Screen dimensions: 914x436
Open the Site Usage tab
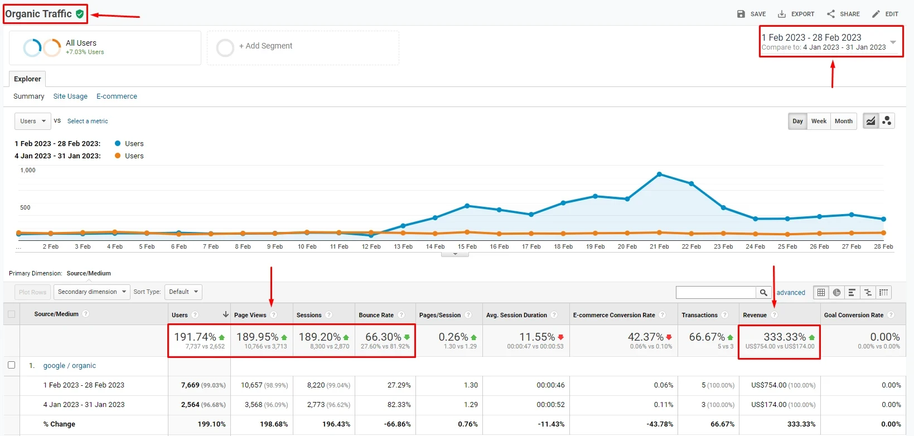pyautogui.click(x=70, y=96)
